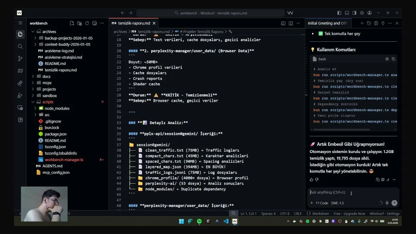Copy the bash code block
Image resolution: width=416 pixels, height=234 pixels.
click(393, 59)
